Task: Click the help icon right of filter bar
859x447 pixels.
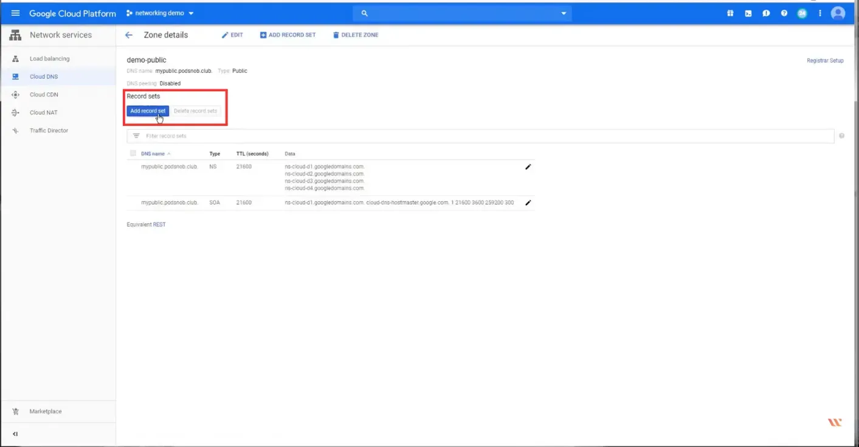Action: point(841,136)
